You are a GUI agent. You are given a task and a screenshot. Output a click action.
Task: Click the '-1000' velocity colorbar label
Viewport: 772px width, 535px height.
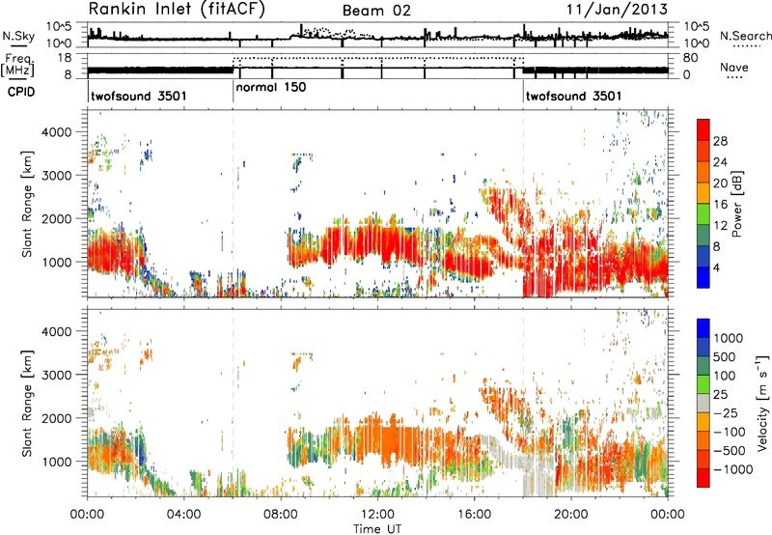[733, 469]
